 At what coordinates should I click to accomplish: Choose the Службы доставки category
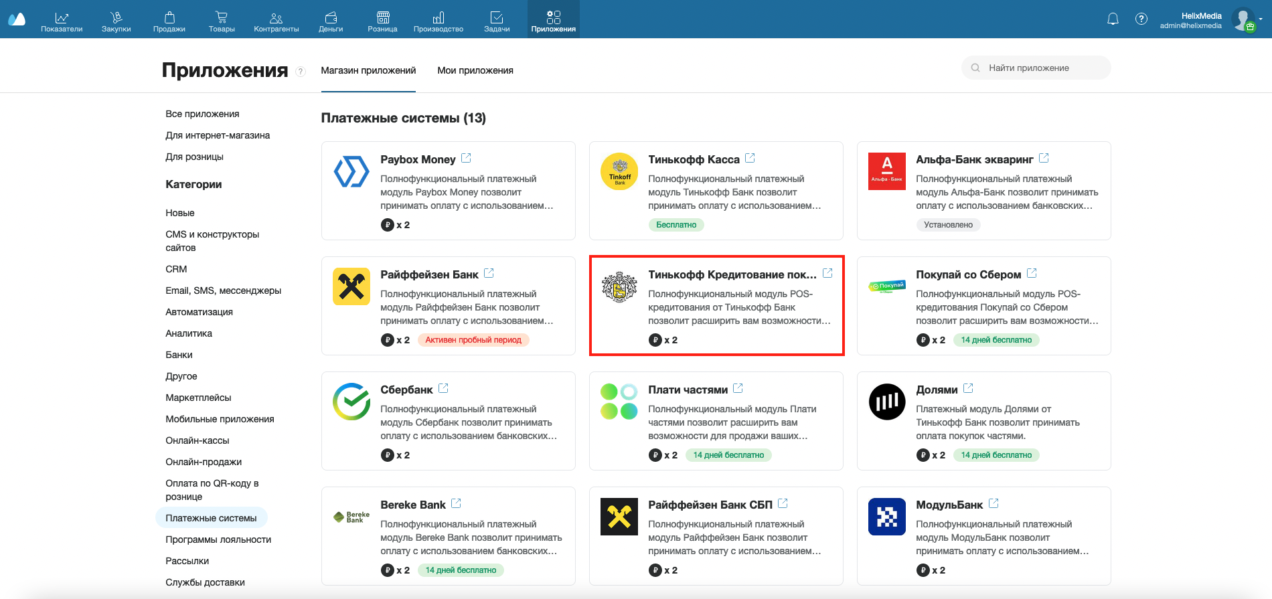coord(205,582)
